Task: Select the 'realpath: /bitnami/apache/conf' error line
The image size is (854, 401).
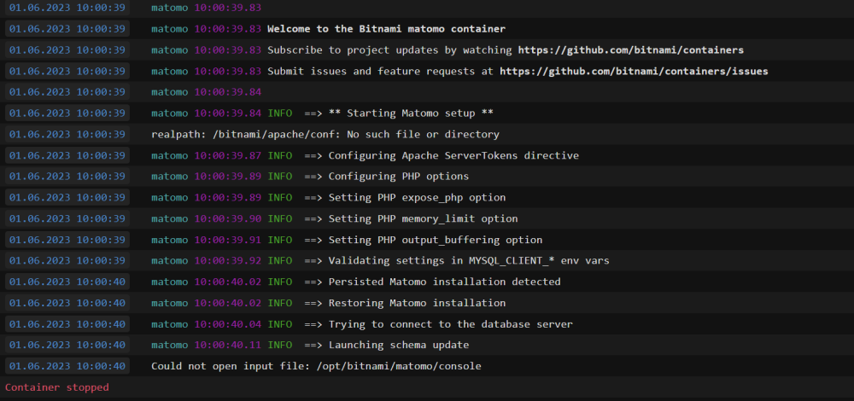Action: [325, 135]
